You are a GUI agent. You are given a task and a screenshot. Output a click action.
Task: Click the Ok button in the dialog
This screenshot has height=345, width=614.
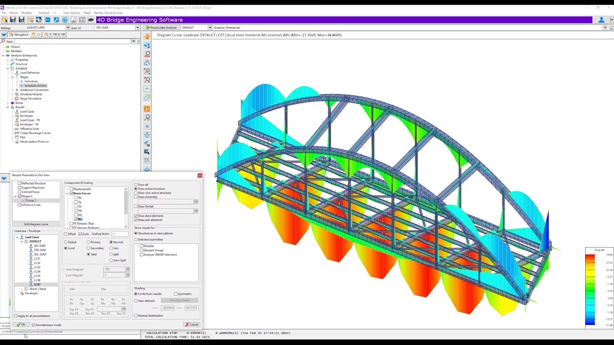(x=21, y=324)
